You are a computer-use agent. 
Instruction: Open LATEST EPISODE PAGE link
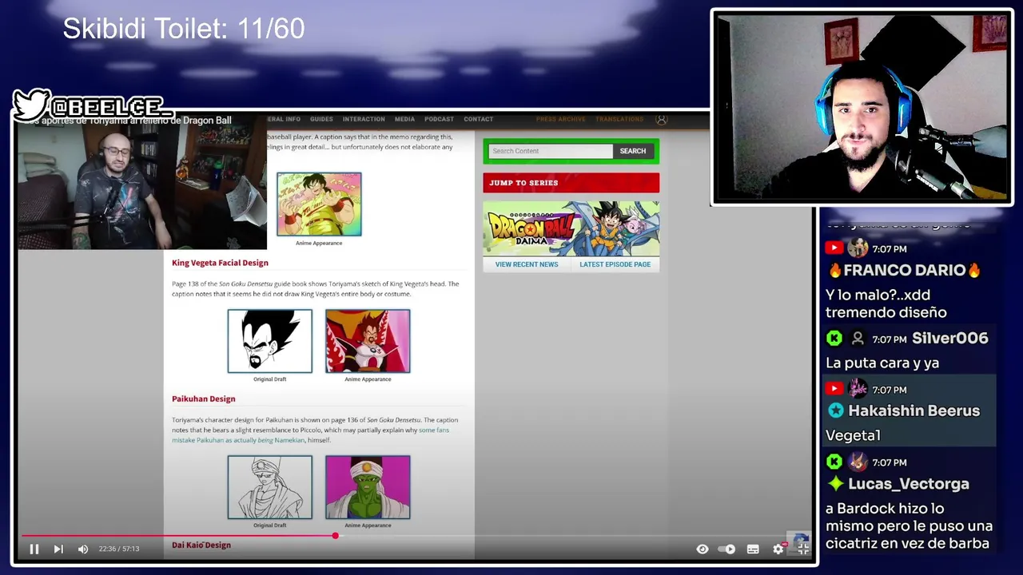(615, 264)
